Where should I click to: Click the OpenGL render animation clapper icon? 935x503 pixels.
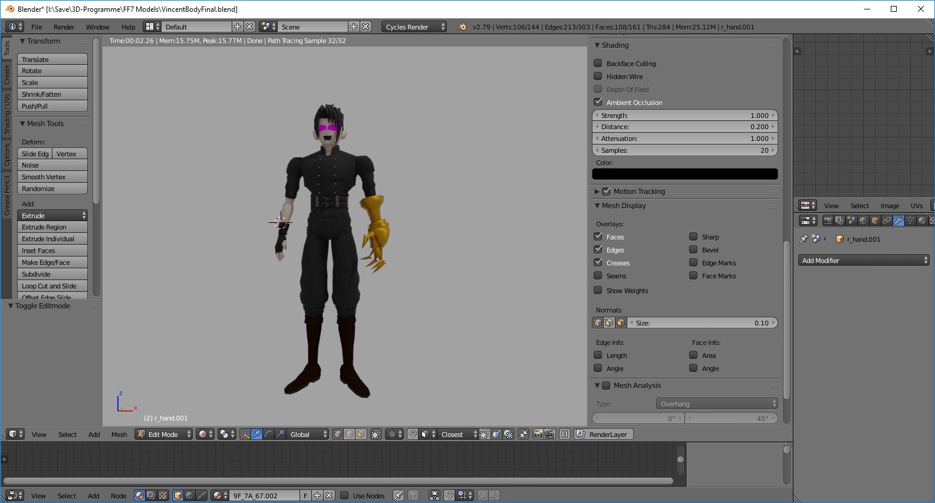[549, 434]
